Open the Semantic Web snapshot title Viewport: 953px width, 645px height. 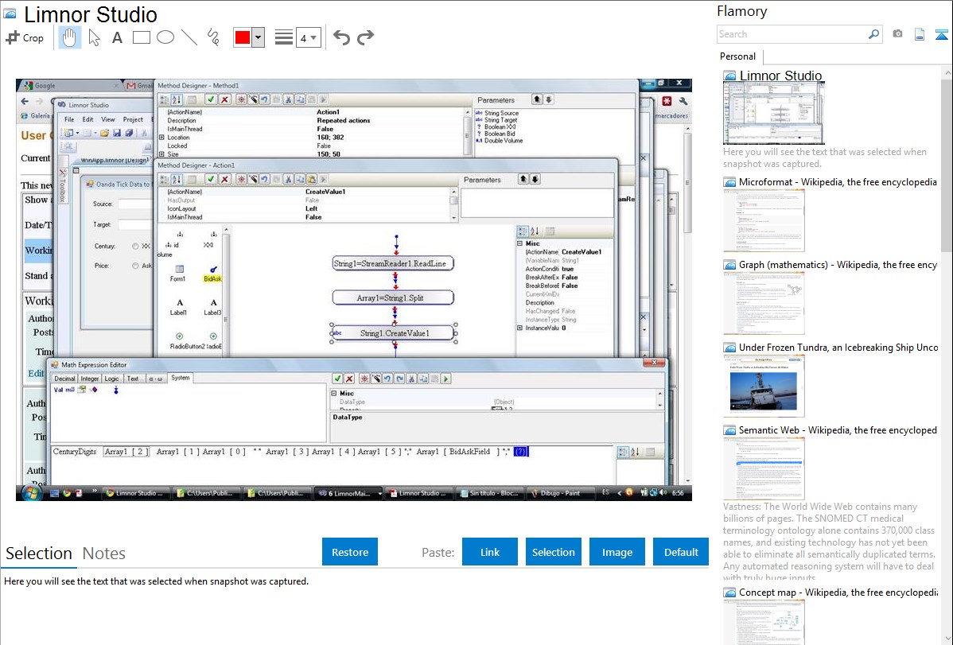tap(838, 429)
